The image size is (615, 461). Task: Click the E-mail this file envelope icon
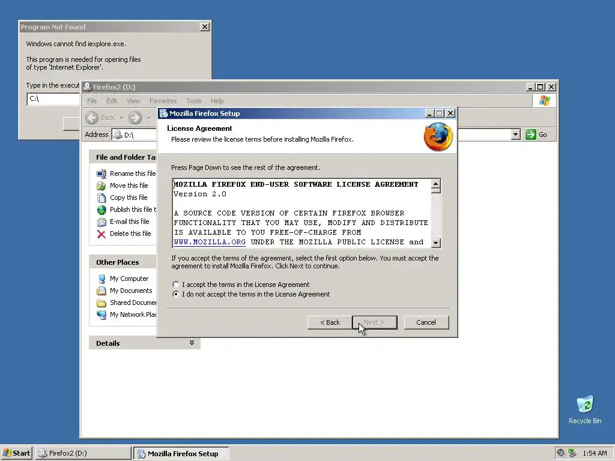(x=101, y=222)
